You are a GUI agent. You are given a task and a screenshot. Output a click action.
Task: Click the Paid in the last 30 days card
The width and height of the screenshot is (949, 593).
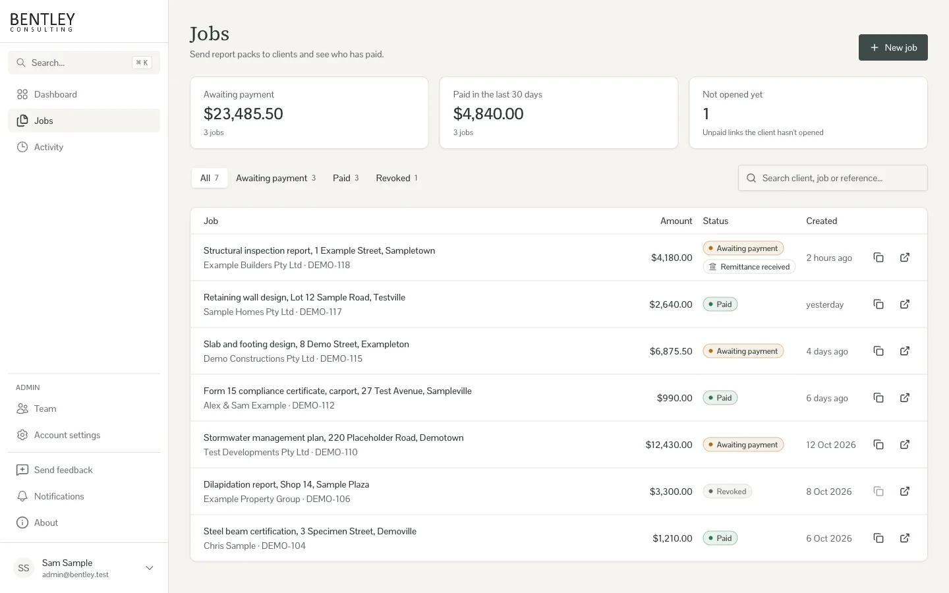pyautogui.click(x=559, y=113)
